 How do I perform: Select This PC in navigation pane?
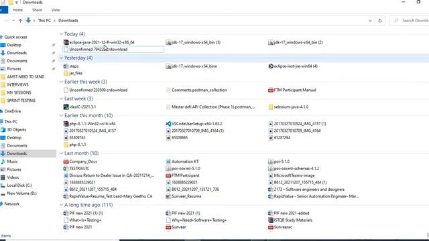[x=11, y=122]
